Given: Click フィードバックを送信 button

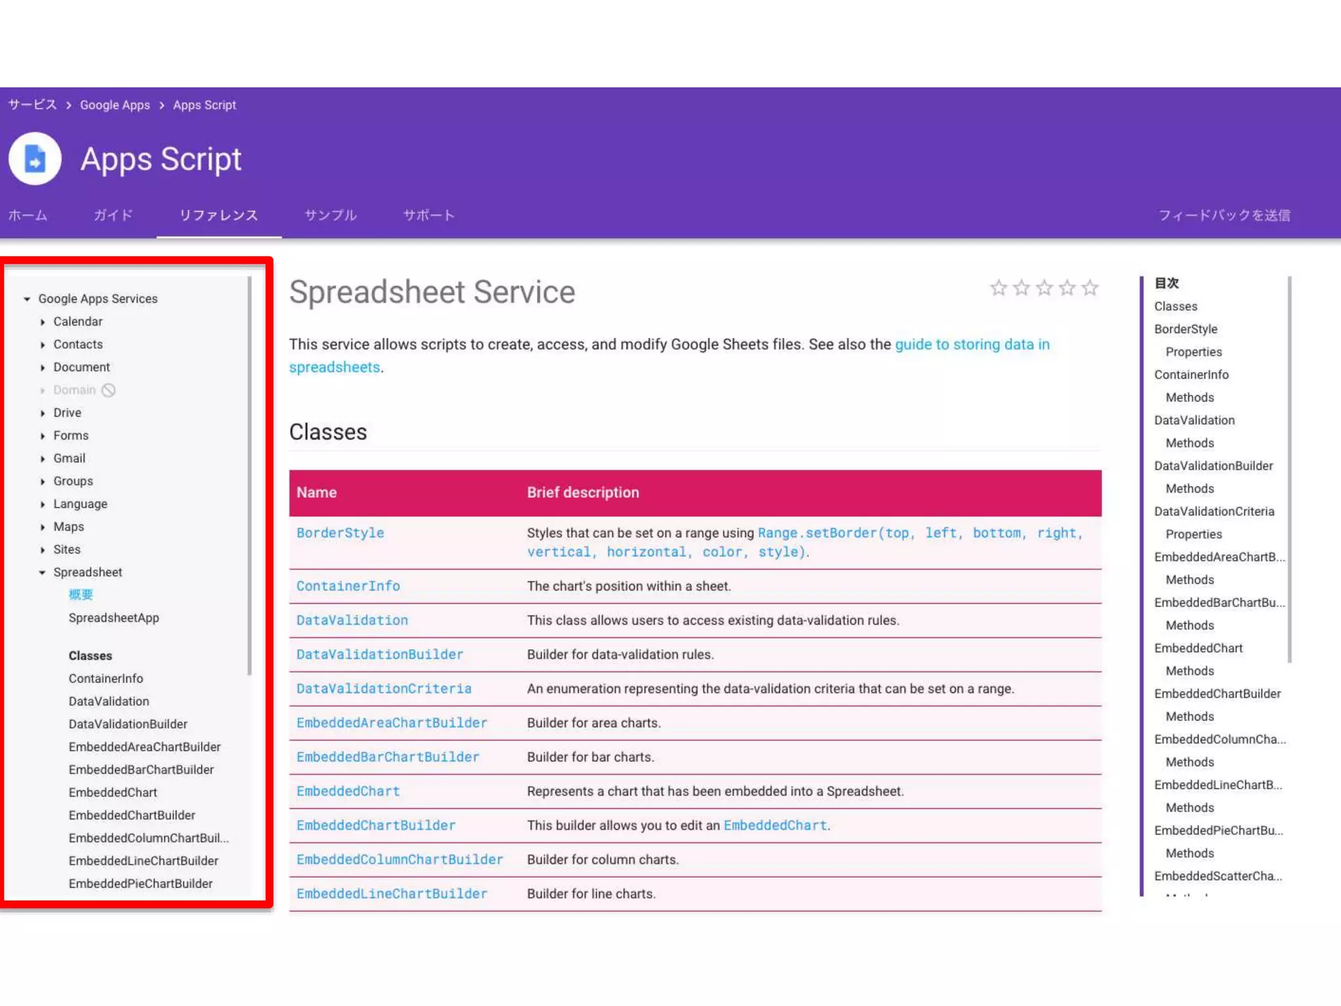Looking at the screenshot, I should (x=1224, y=215).
